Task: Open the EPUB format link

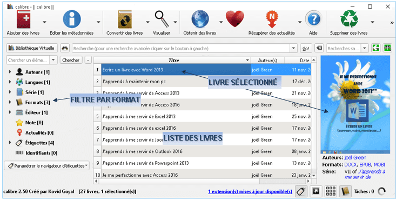Action: click(365, 165)
